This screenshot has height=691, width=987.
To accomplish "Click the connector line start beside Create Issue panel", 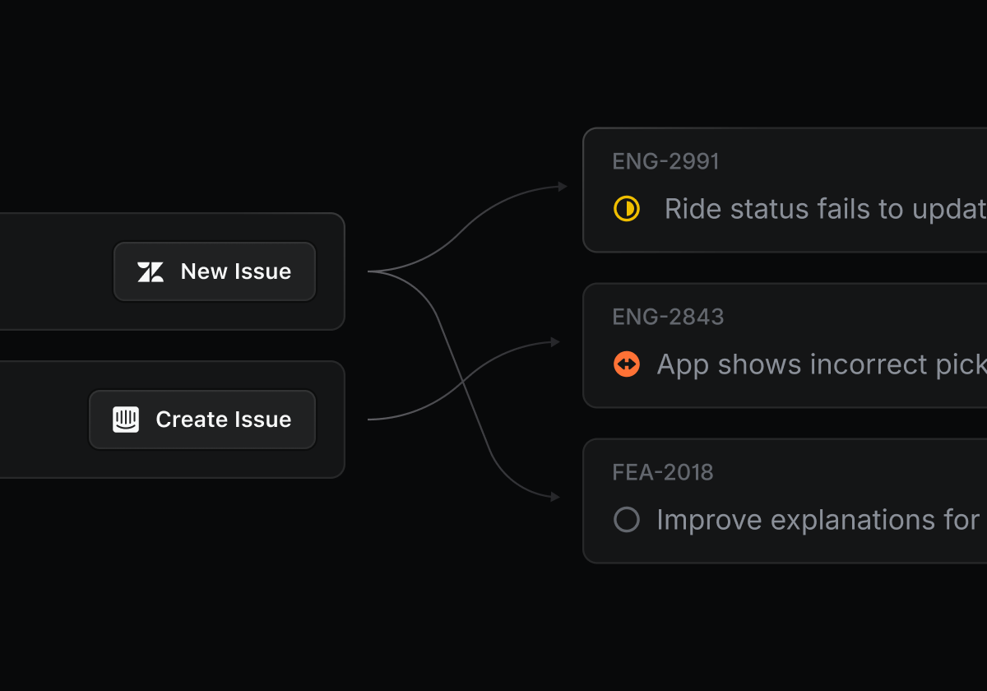I will (x=370, y=420).
